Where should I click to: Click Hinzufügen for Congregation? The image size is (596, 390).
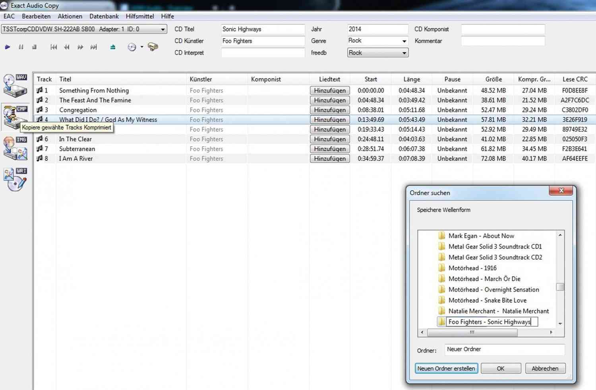[x=330, y=110]
